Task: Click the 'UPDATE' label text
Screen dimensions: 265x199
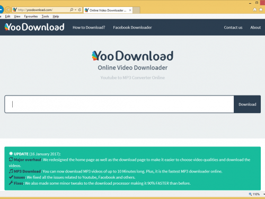Action: tap(21, 154)
